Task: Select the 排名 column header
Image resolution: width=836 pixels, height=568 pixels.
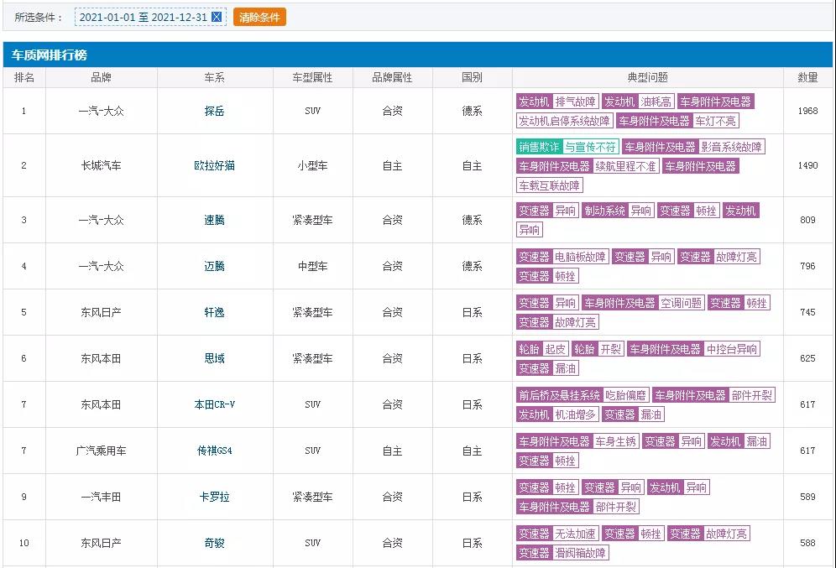Action: [24, 77]
